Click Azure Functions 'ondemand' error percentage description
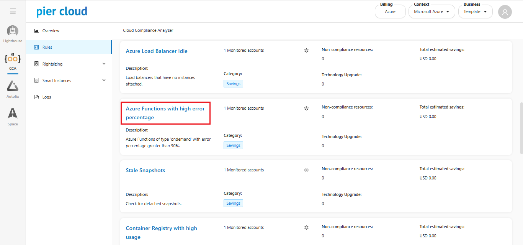This screenshot has width=523, height=245. pos(168,142)
